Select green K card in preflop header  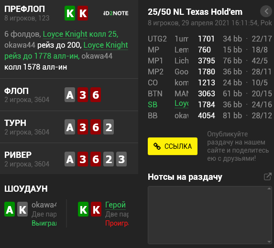[x=70, y=13]
